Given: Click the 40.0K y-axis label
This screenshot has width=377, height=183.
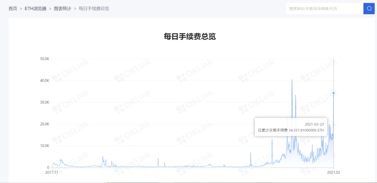Looking at the screenshot, I should [x=45, y=81].
